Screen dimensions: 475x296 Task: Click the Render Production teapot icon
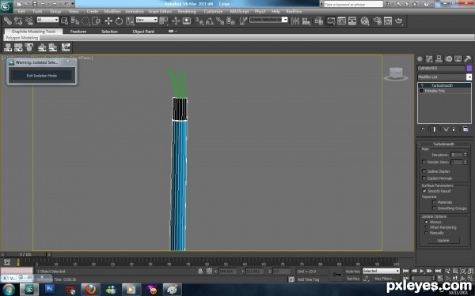[x=399, y=21]
